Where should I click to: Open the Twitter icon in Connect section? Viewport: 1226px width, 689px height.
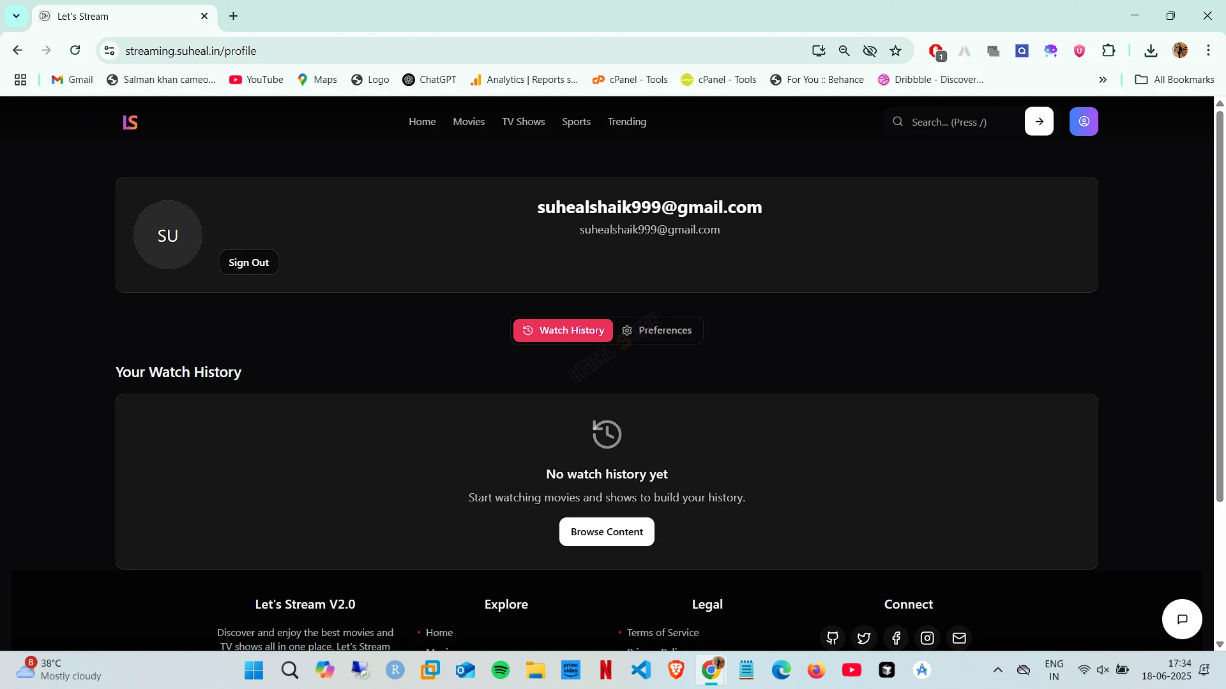(x=864, y=638)
